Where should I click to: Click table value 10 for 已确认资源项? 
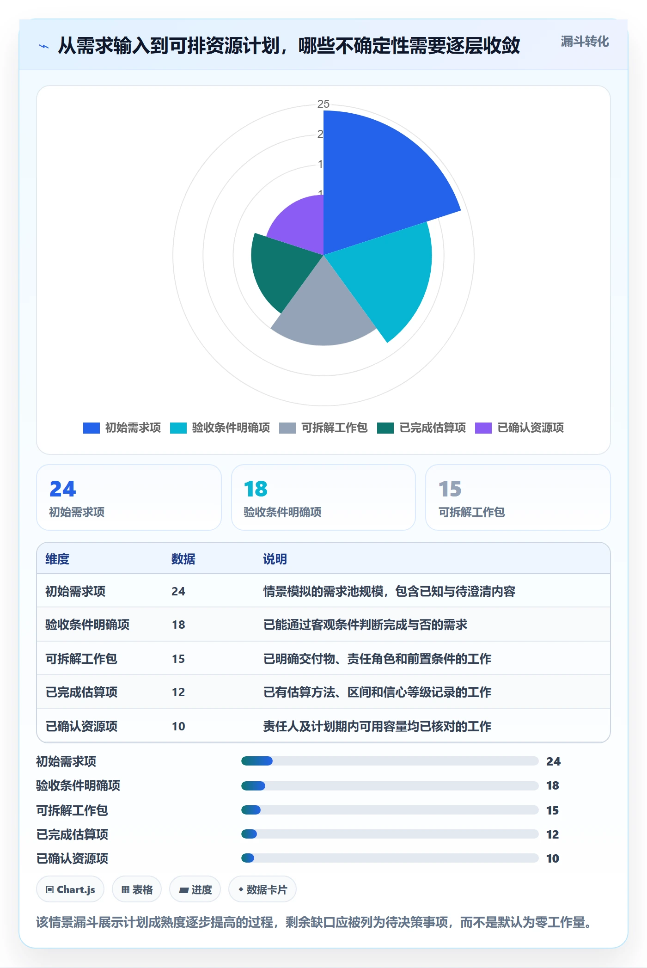[x=178, y=726]
